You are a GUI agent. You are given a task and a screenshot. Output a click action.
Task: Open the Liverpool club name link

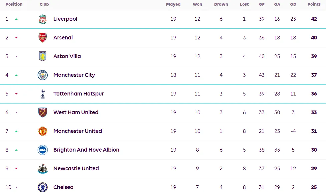click(65, 19)
